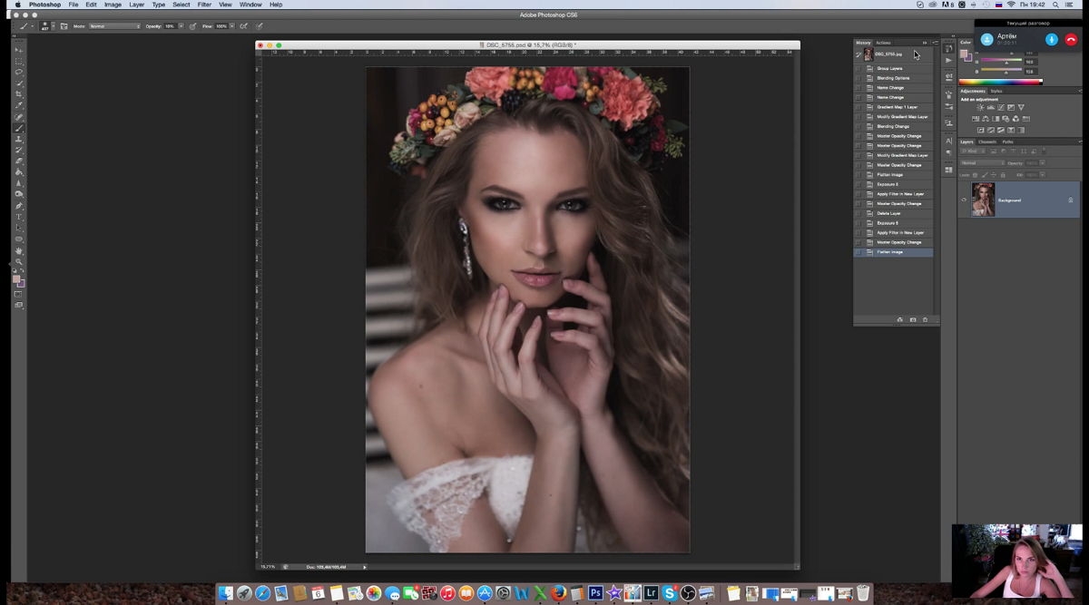Click the blue microphone call button
Image resolution: width=1089 pixels, height=605 pixels.
[1051, 39]
